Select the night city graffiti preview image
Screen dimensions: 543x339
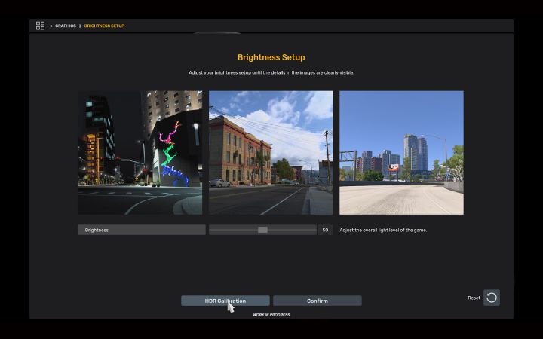pyautogui.click(x=141, y=153)
